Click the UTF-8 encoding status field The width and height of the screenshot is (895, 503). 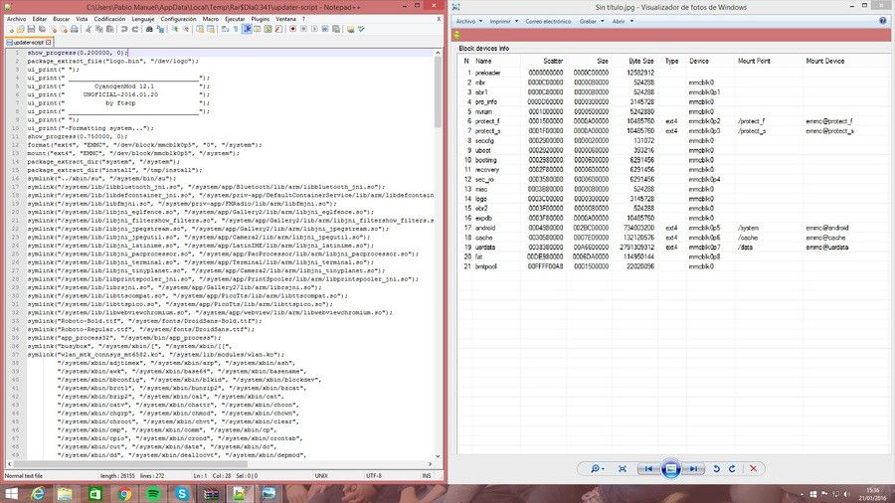373,475
